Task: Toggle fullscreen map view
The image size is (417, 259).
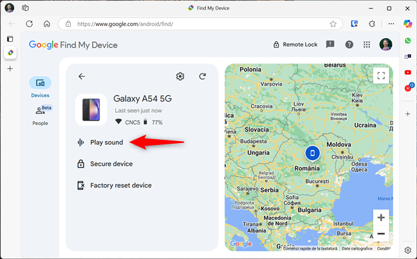Action: (381, 75)
